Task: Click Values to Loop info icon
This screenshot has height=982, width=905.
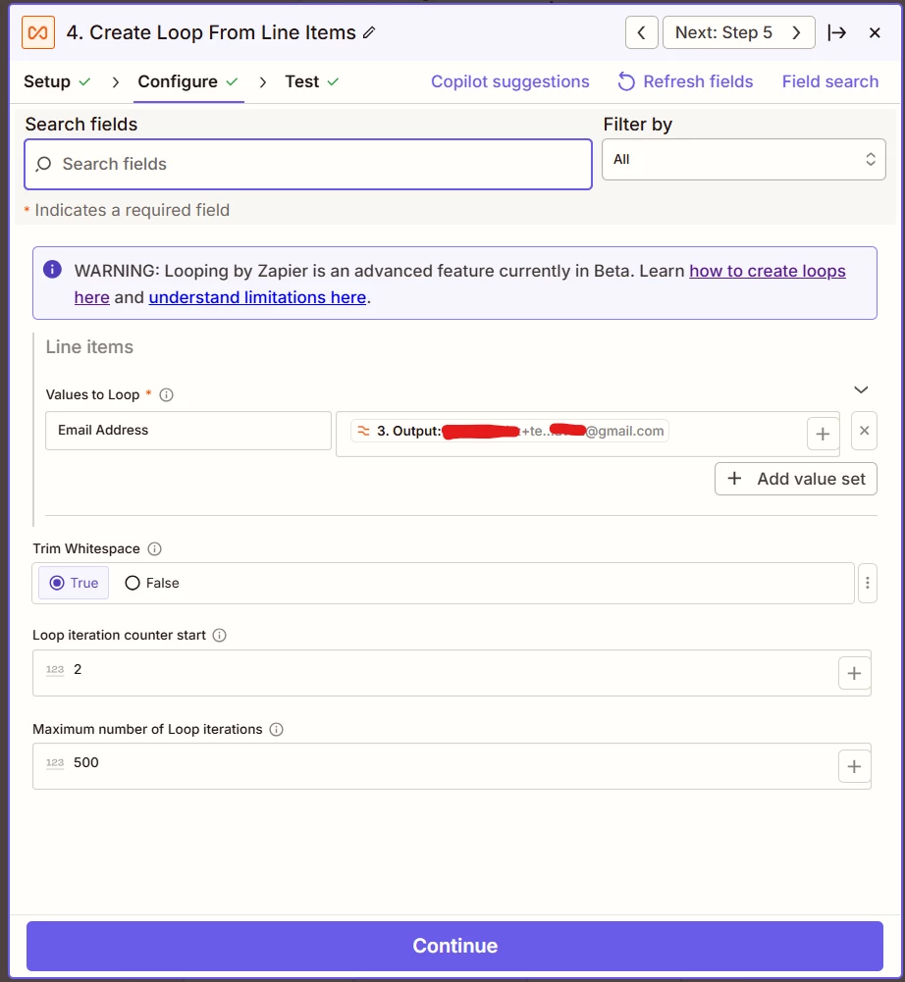Action: point(166,395)
